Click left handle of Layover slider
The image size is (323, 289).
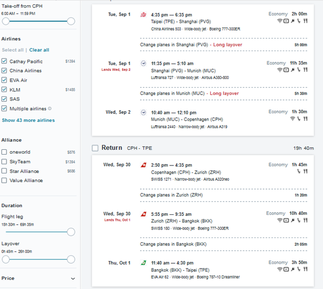[6, 259]
